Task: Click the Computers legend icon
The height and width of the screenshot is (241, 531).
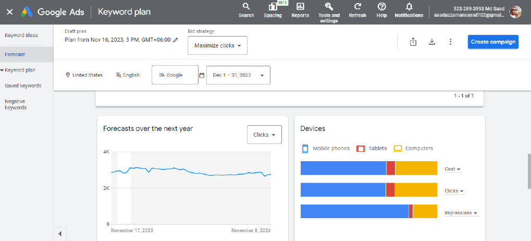Action: tap(398, 149)
